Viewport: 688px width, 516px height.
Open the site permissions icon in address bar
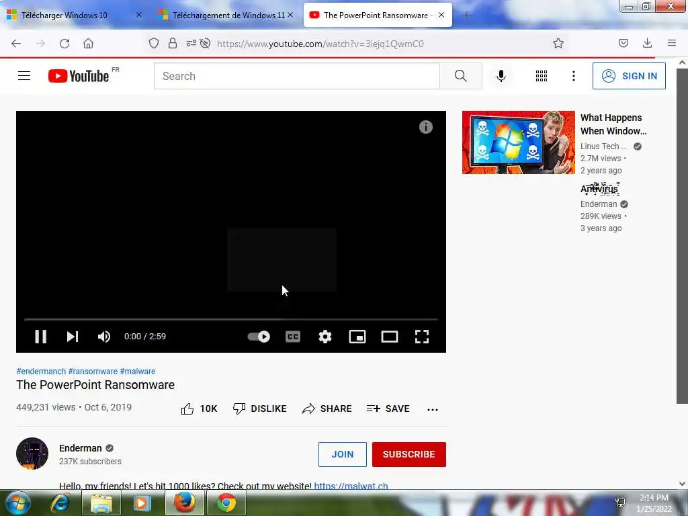(191, 44)
